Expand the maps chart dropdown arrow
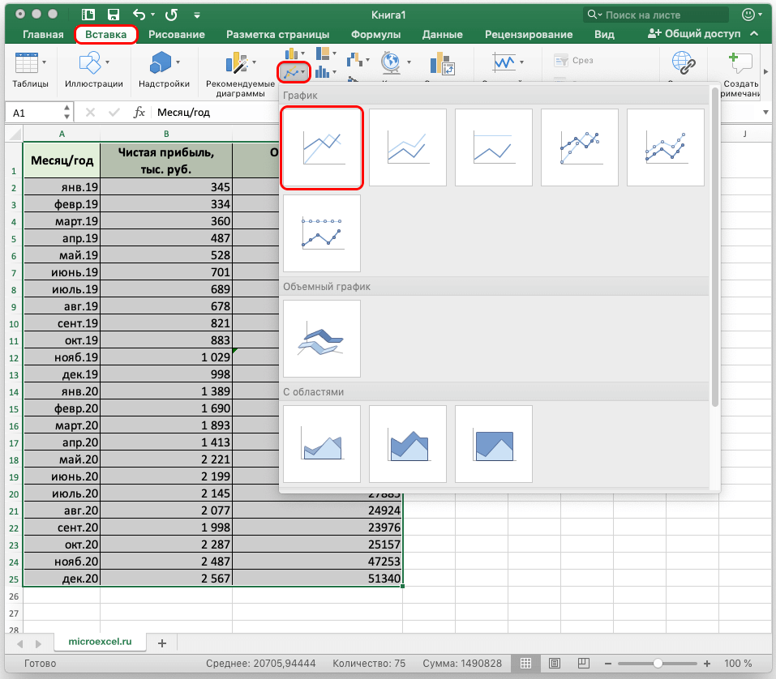This screenshot has height=679, width=776. tap(409, 62)
